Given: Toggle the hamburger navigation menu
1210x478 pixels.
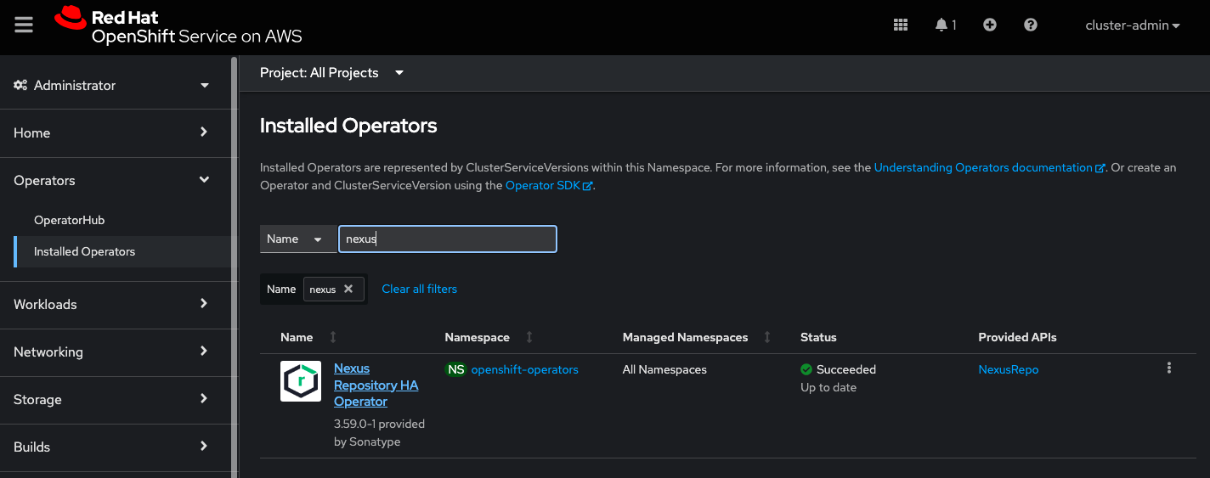Looking at the screenshot, I should (x=24, y=25).
